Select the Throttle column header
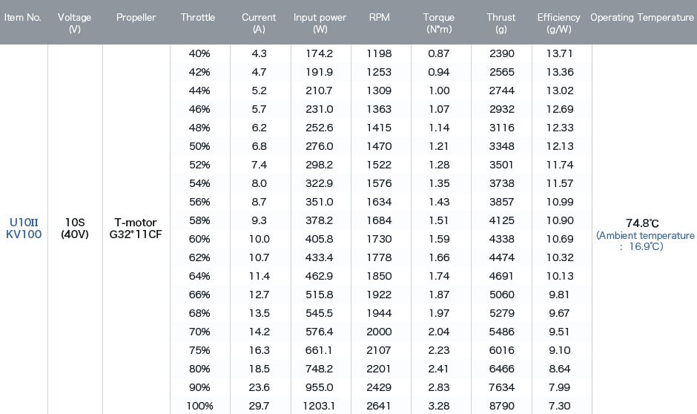Screen dimensions: 697x414 (198, 17)
